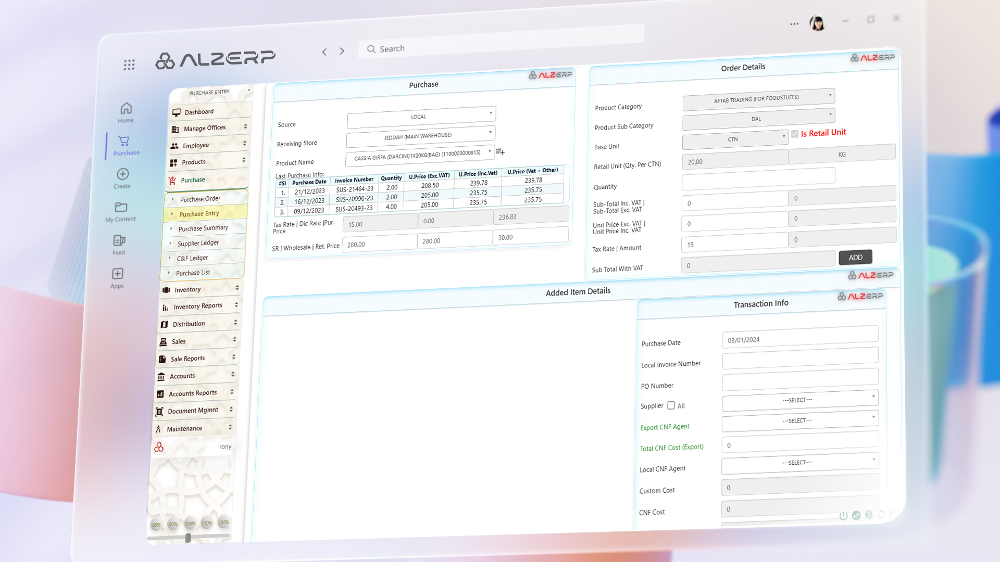Click the forward navigation arrow beside search
This screenshot has width=1000, height=562.
point(342,51)
